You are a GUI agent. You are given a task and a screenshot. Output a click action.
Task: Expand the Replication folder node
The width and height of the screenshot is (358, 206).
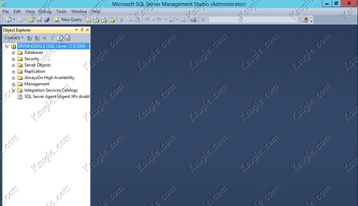13,72
